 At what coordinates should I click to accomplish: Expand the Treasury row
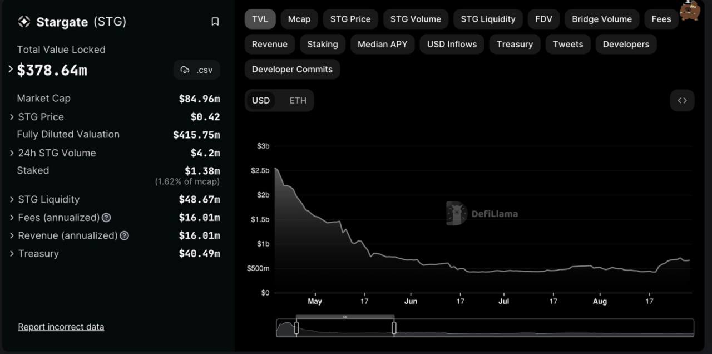tap(12, 253)
